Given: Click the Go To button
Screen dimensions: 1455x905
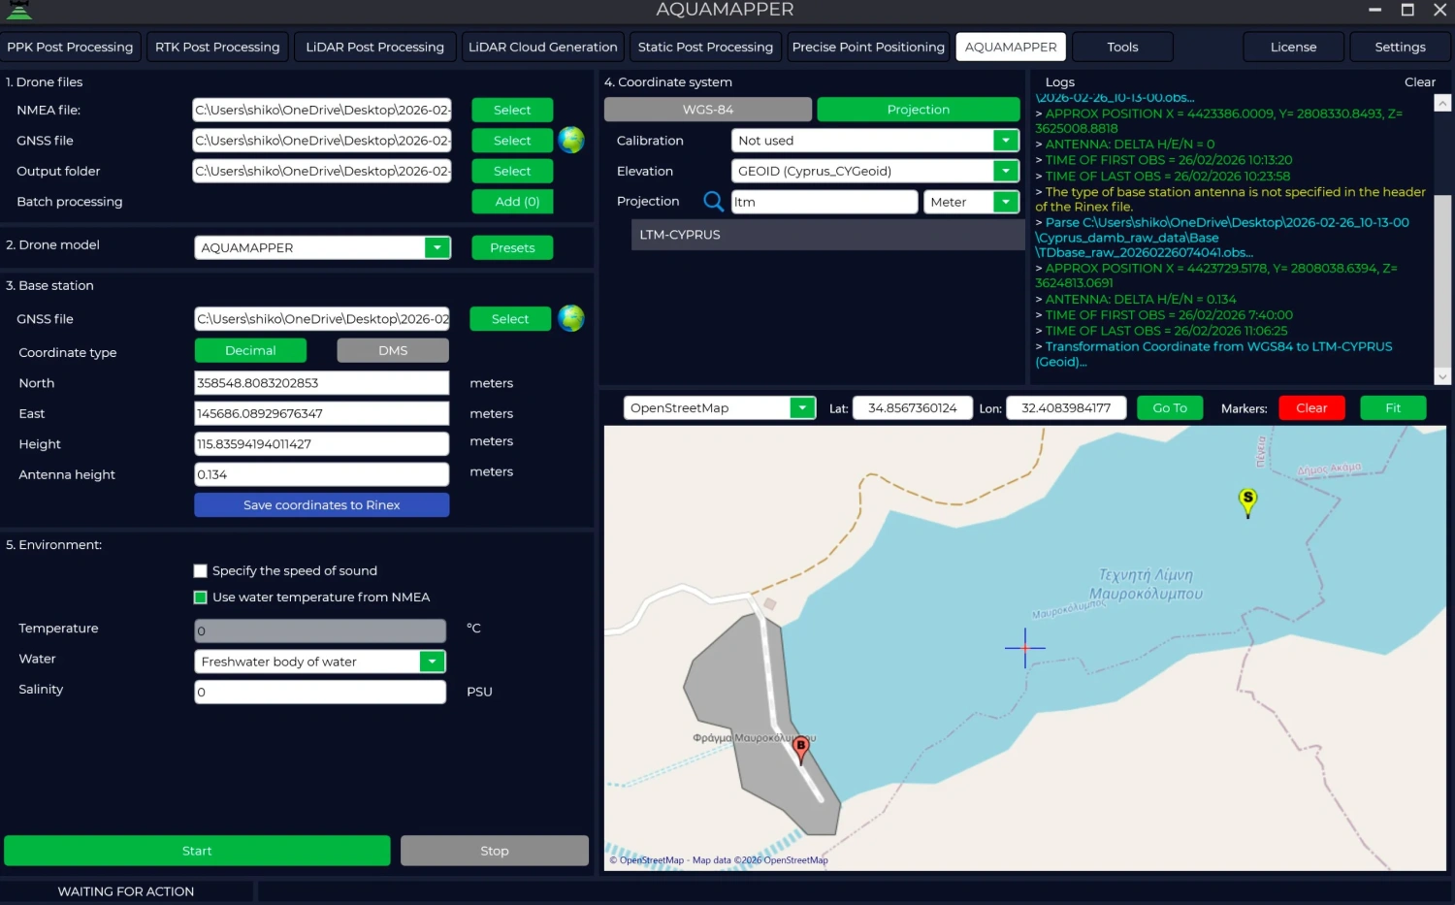Looking at the screenshot, I should (1170, 408).
